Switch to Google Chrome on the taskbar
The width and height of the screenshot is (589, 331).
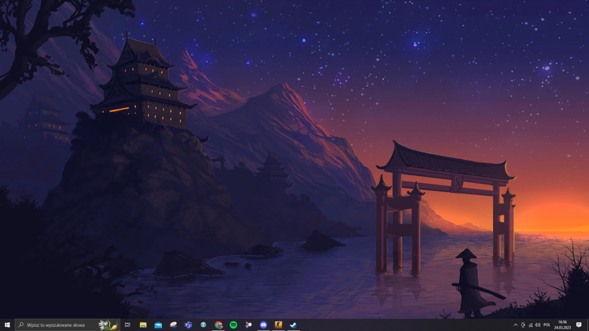[x=219, y=325]
